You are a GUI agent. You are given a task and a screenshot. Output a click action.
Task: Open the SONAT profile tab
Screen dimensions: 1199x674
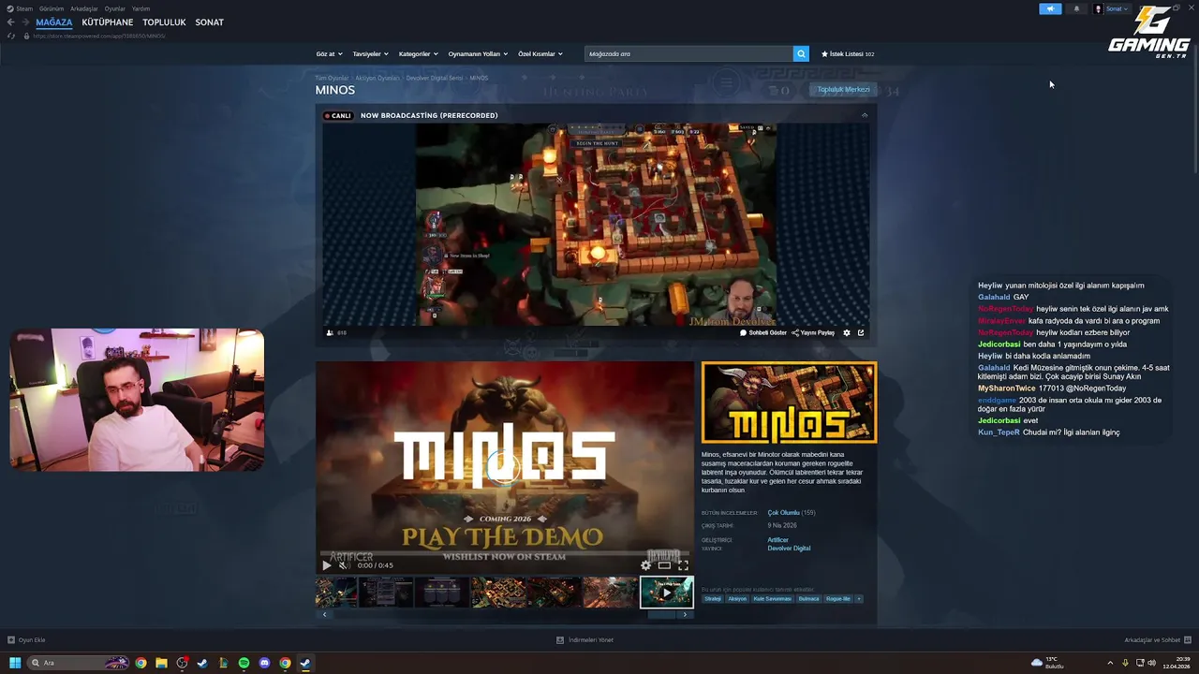click(x=209, y=22)
